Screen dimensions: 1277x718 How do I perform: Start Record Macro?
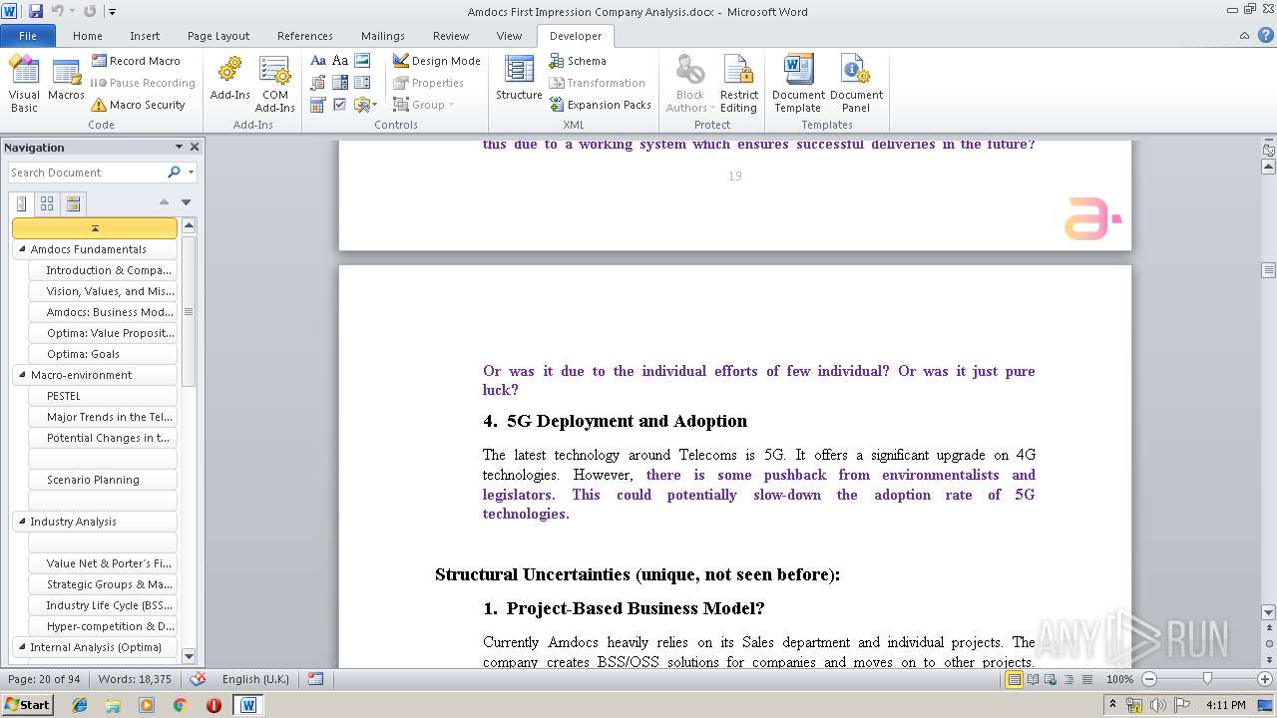[136, 61]
